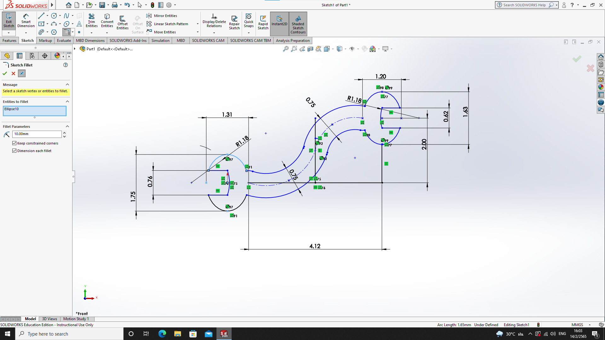Collapse the Entities to Fillet section
The width and height of the screenshot is (605, 340).
click(67, 102)
